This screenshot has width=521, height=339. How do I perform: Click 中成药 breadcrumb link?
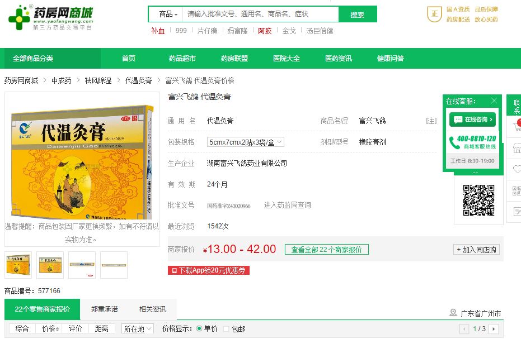coord(62,80)
